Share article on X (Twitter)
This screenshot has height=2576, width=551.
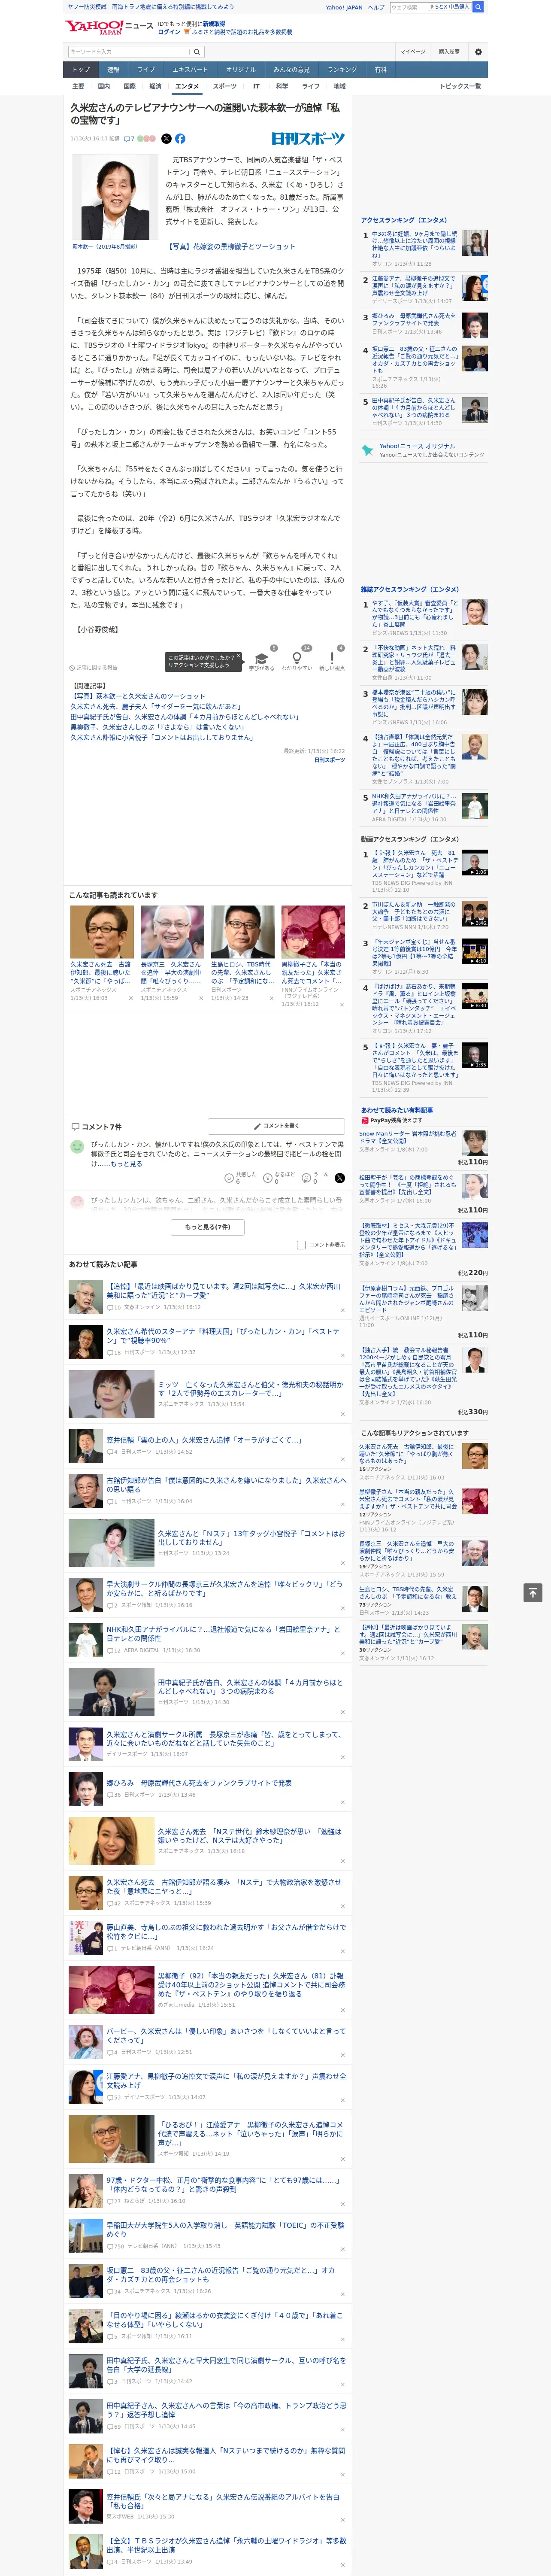pyautogui.click(x=167, y=139)
